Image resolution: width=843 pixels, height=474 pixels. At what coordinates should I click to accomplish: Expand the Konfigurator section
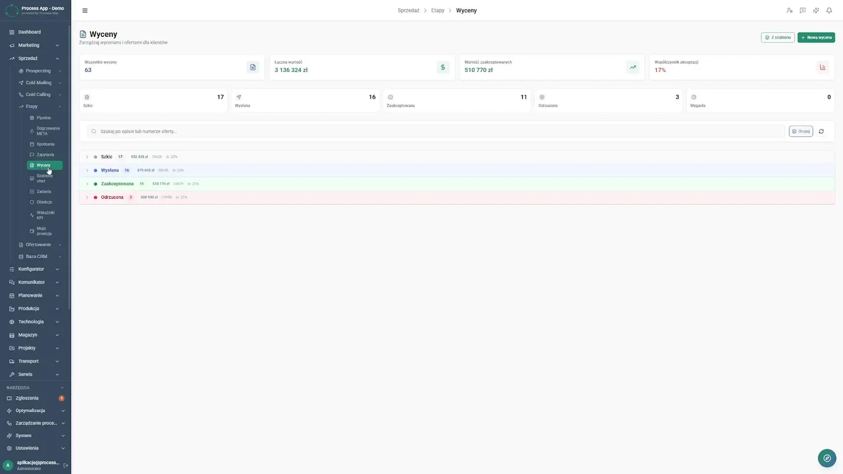point(35,269)
